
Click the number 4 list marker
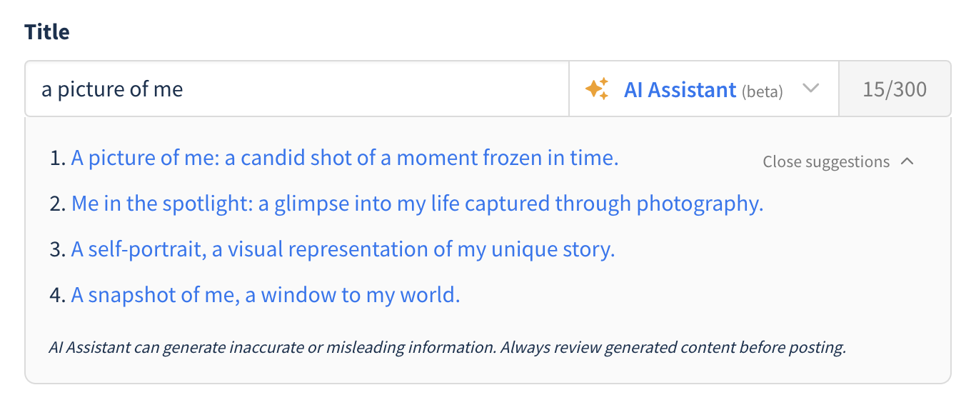58,296
